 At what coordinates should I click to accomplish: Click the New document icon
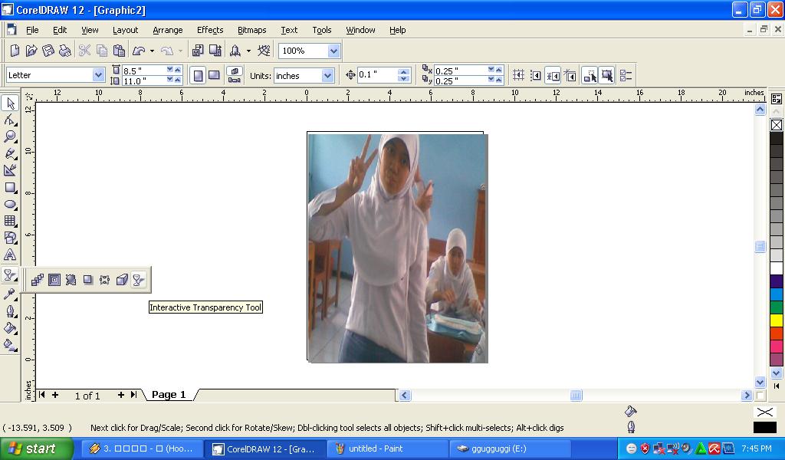[15, 51]
